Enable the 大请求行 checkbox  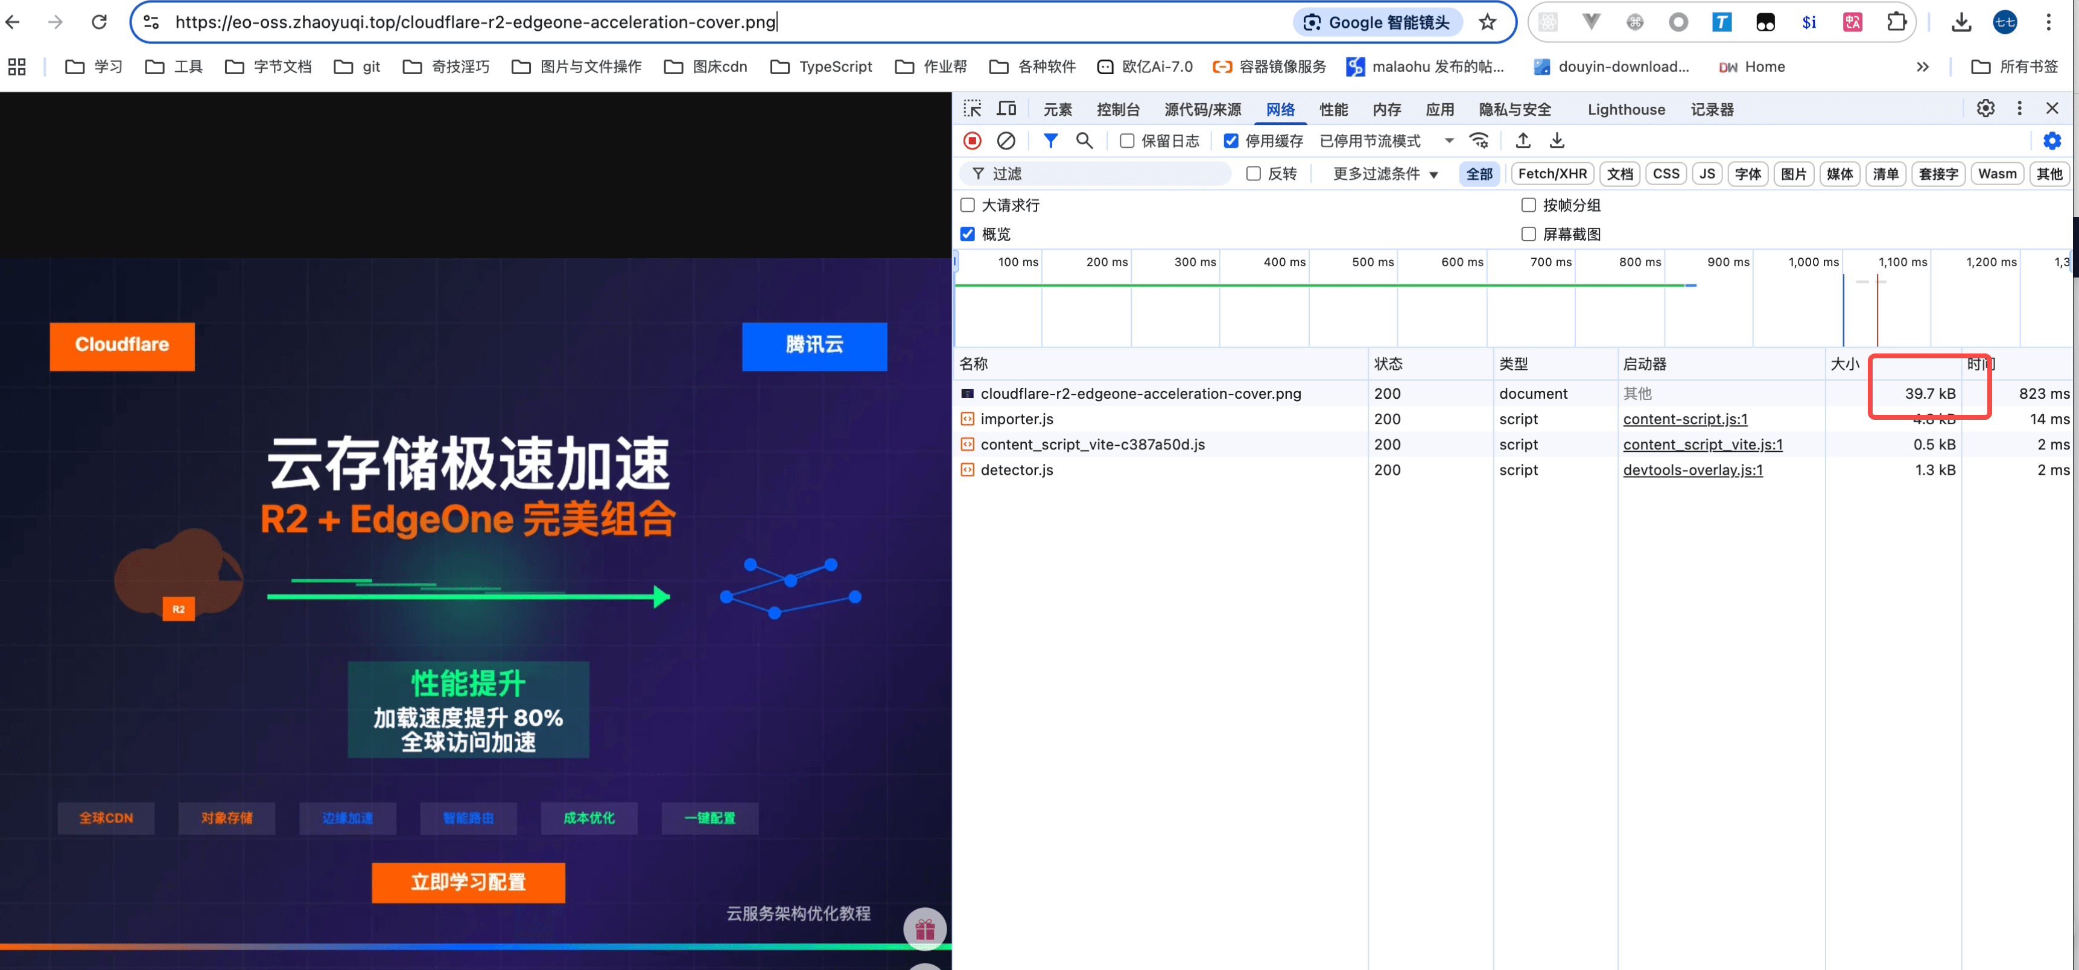pos(968,205)
